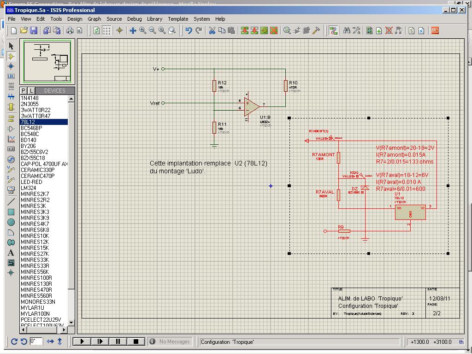
Task: Open the Library menu
Action: click(x=154, y=19)
